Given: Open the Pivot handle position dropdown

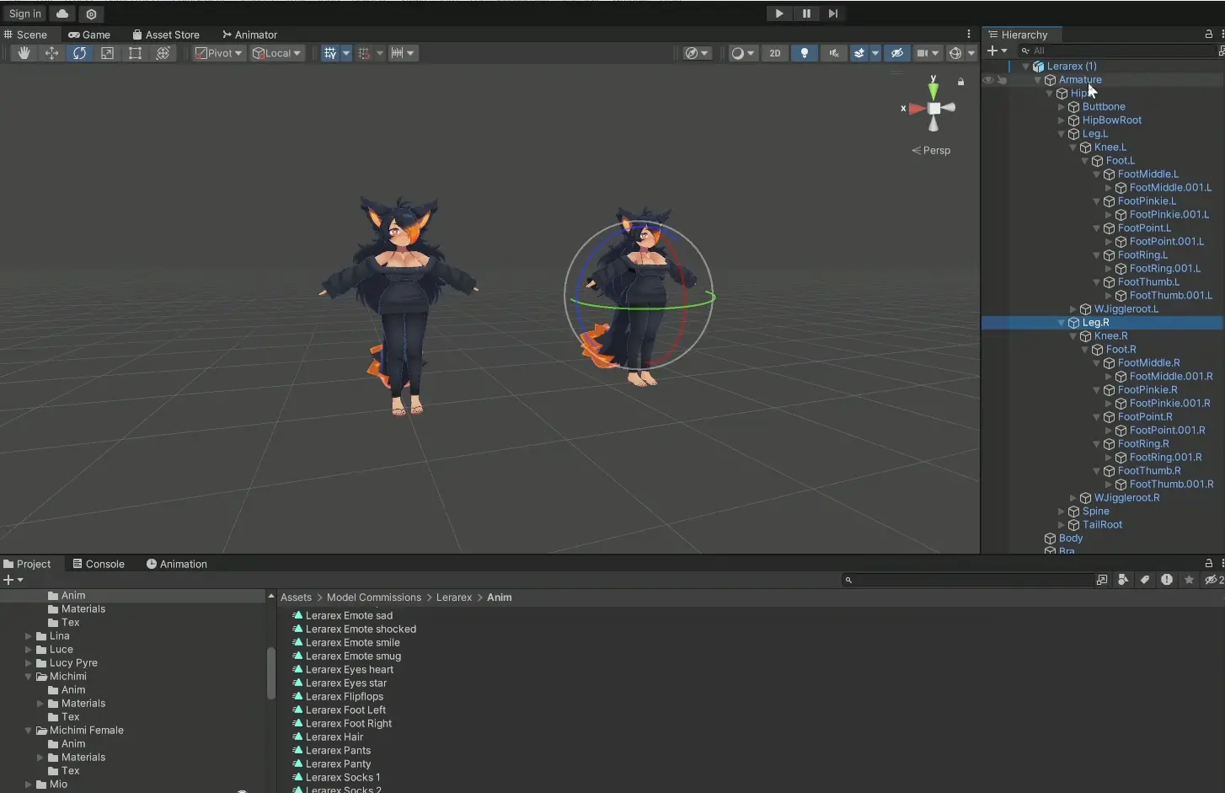Looking at the screenshot, I should tap(219, 53).
